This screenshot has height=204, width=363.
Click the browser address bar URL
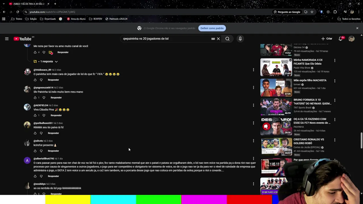tap(52, 12)
